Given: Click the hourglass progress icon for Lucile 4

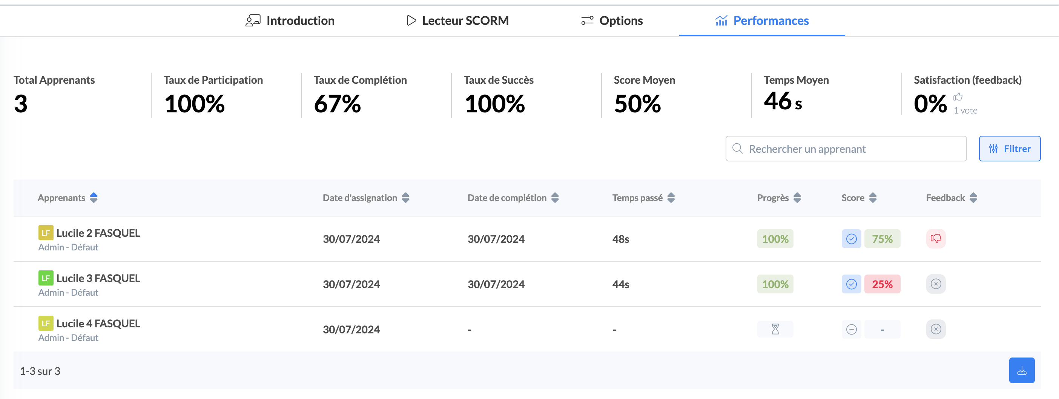Looking at the screenshot, I should (775, 329).
